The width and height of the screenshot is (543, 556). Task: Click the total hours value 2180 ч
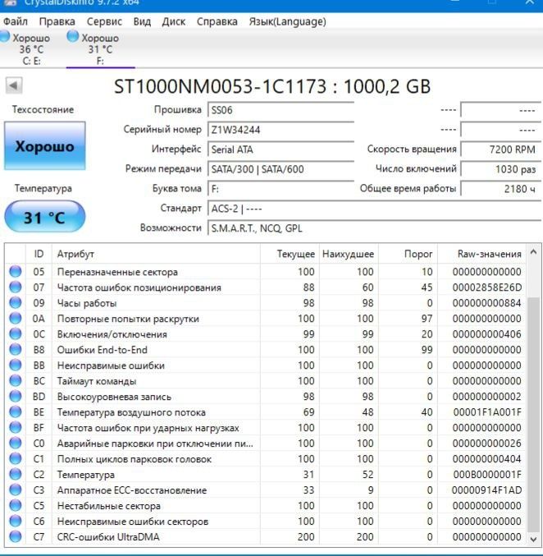(x=501, y=189)
